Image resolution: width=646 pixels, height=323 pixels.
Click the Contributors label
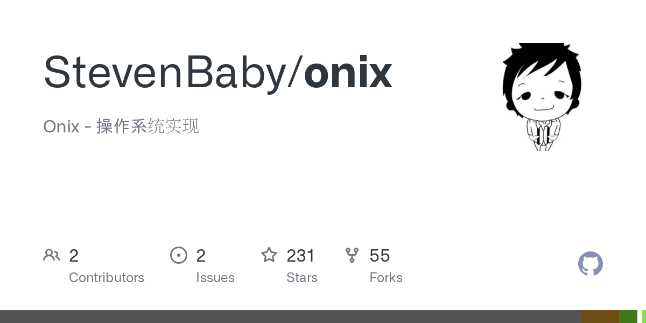pos(107,278)
